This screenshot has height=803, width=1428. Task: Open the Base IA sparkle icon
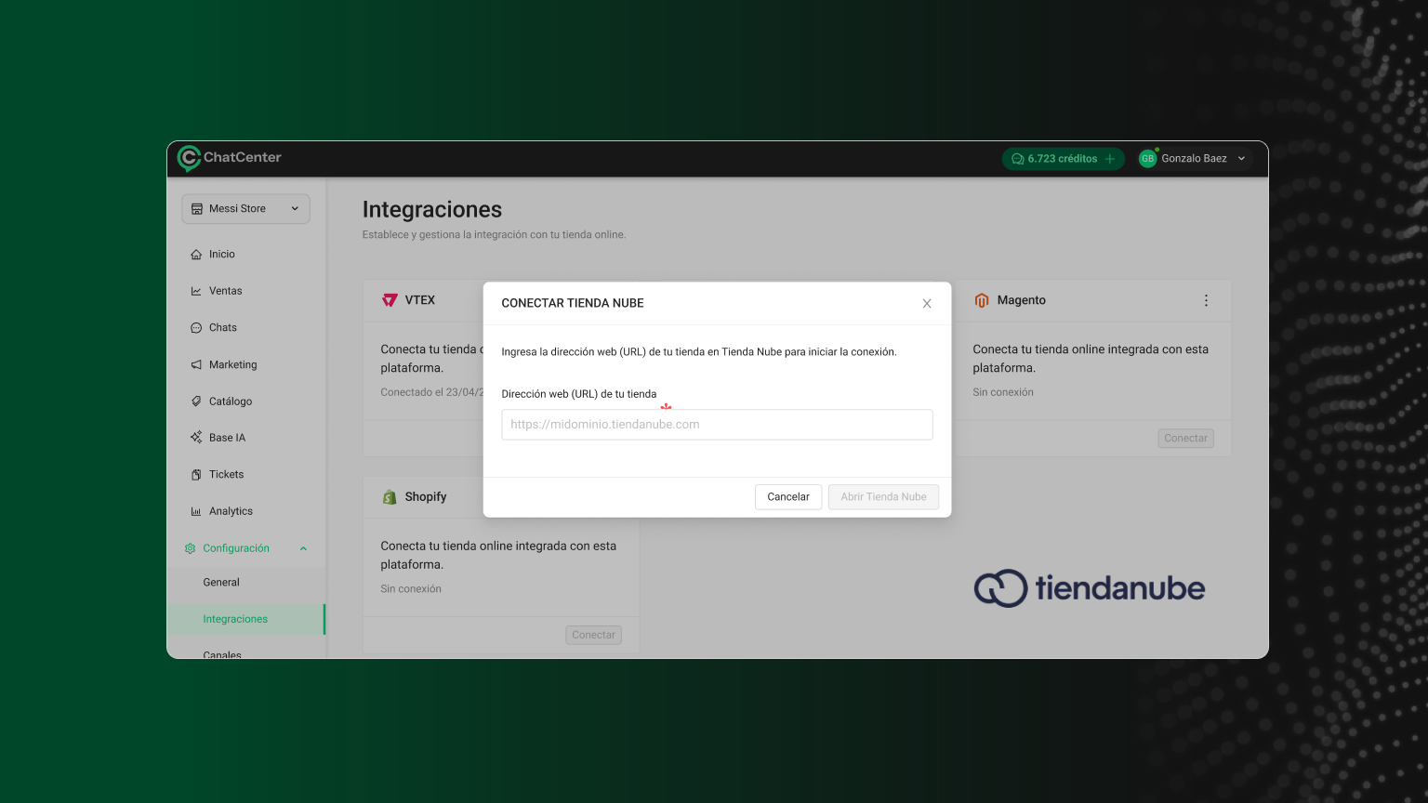(196, 438)
